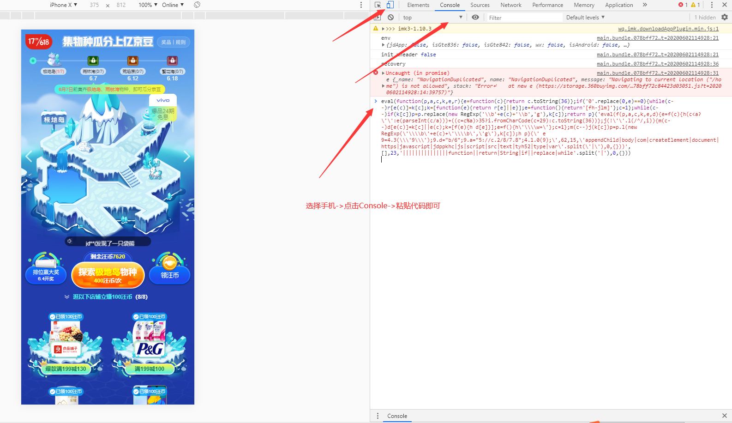Click the '1 hidden' messages label
The height and width of the screenshot is (423, 732).
tap(705, 18)
